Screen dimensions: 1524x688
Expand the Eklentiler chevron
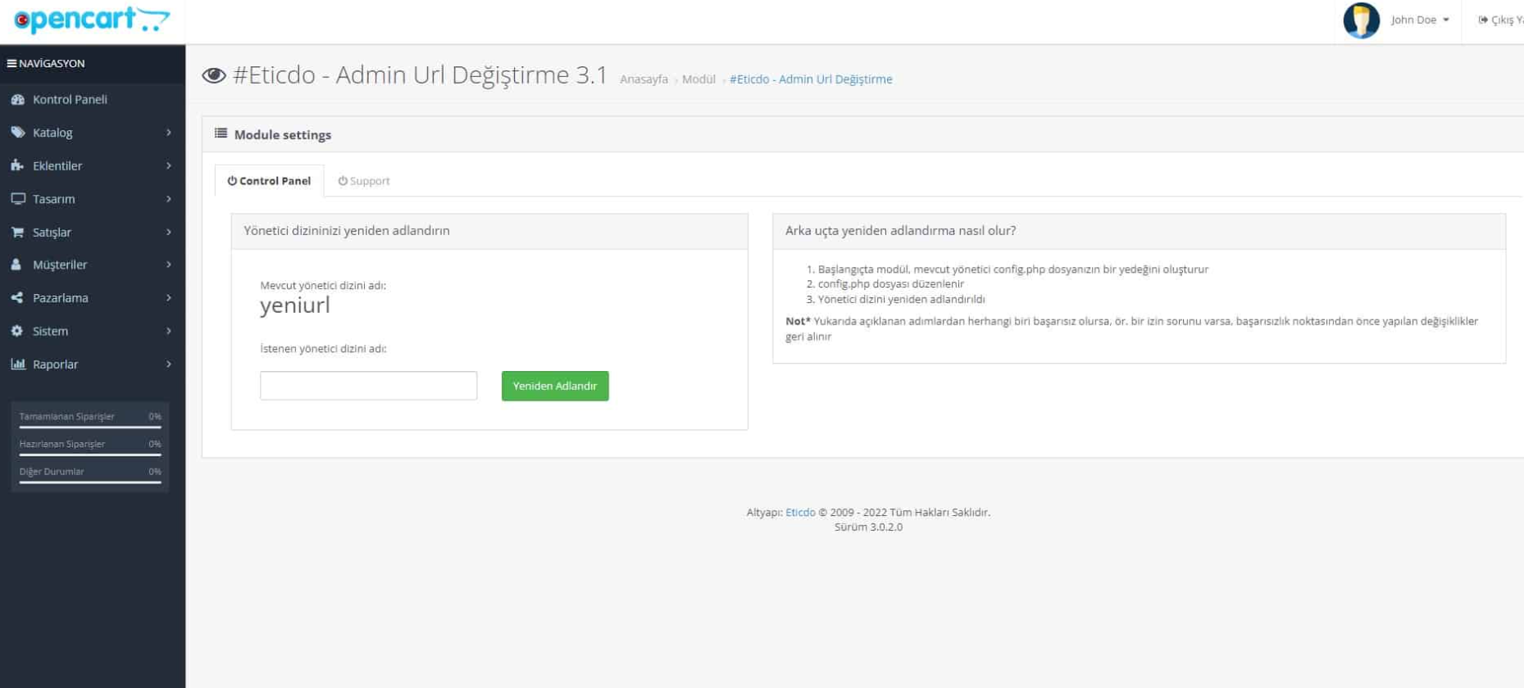pos(168,165)
